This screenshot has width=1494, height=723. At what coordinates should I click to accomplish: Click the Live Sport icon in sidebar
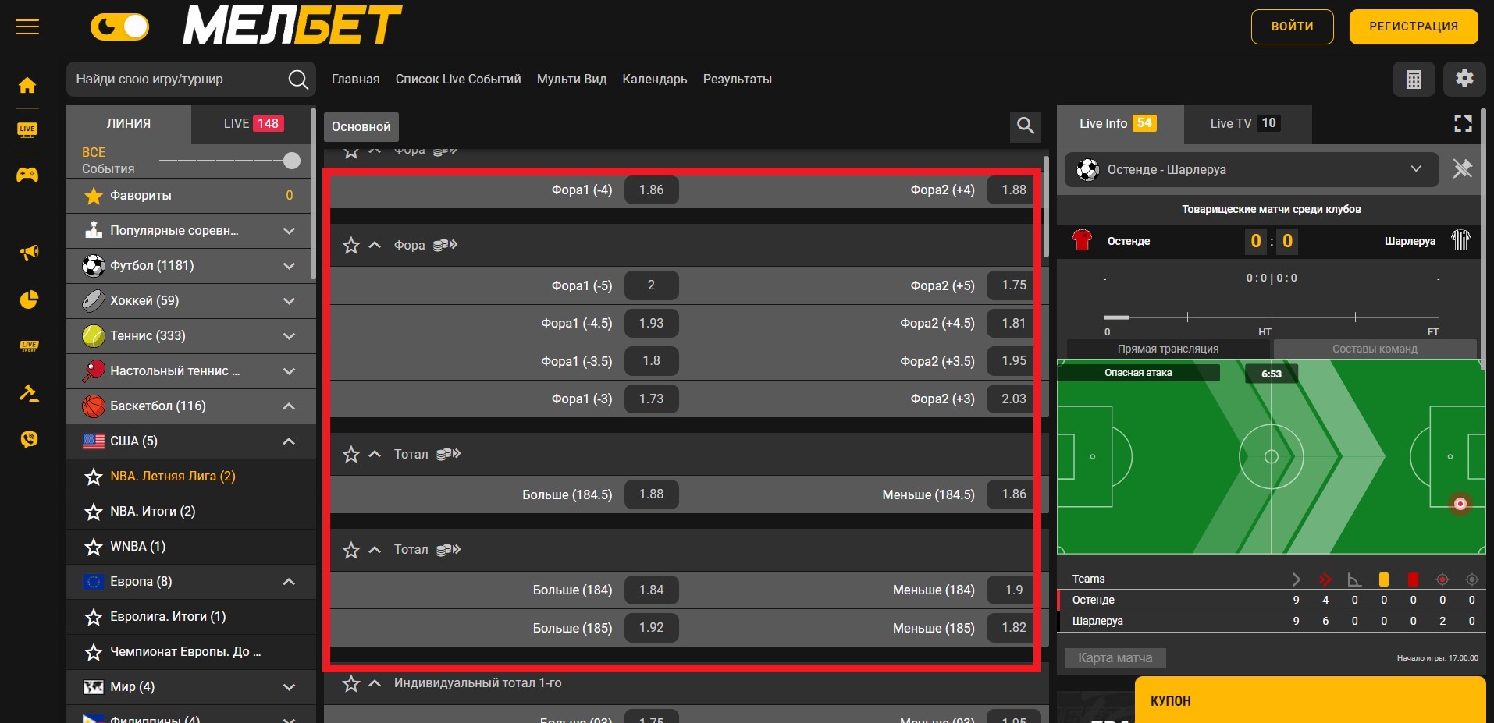tap(29, 346)
